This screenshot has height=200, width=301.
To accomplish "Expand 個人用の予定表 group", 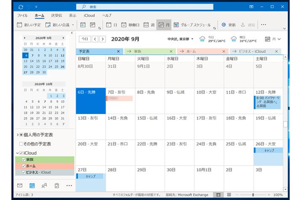I will point(17,135).
